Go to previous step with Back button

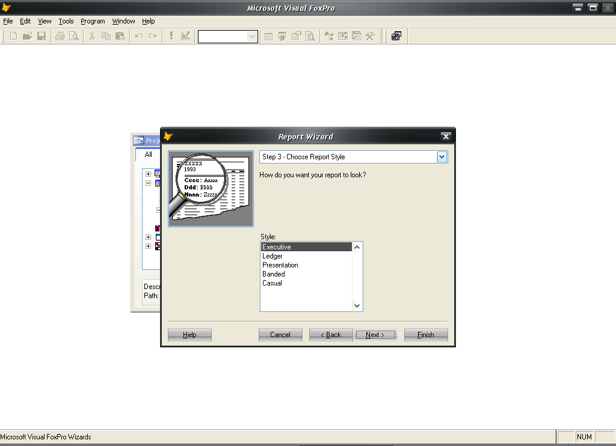pyautogui.click(x=331, y=335)
